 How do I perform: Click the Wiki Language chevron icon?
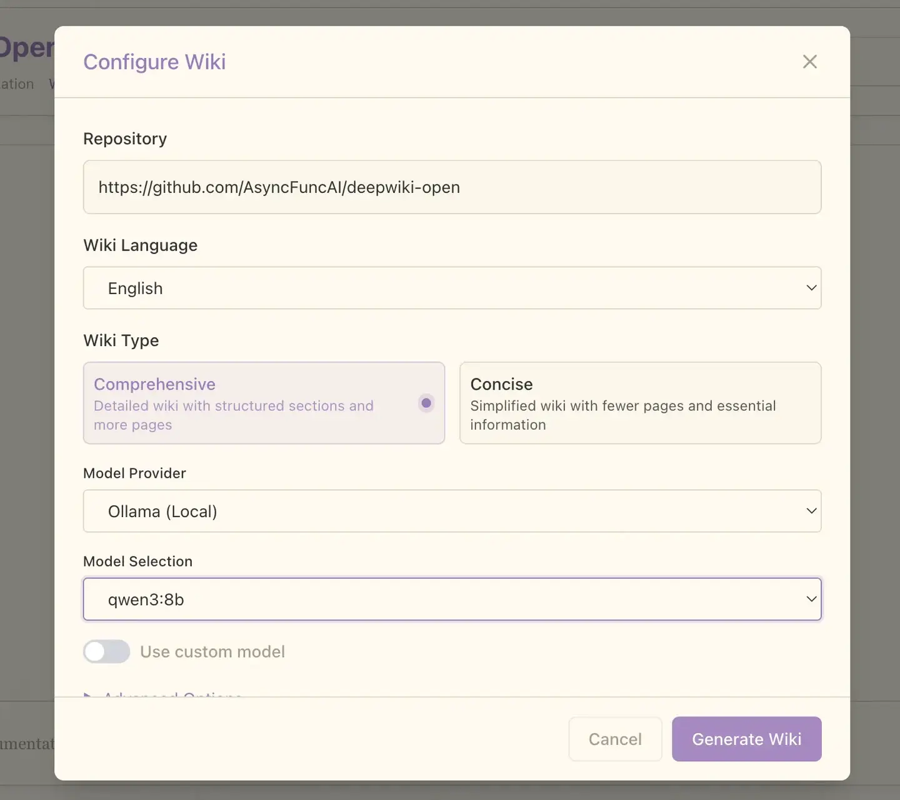(811, 288)
